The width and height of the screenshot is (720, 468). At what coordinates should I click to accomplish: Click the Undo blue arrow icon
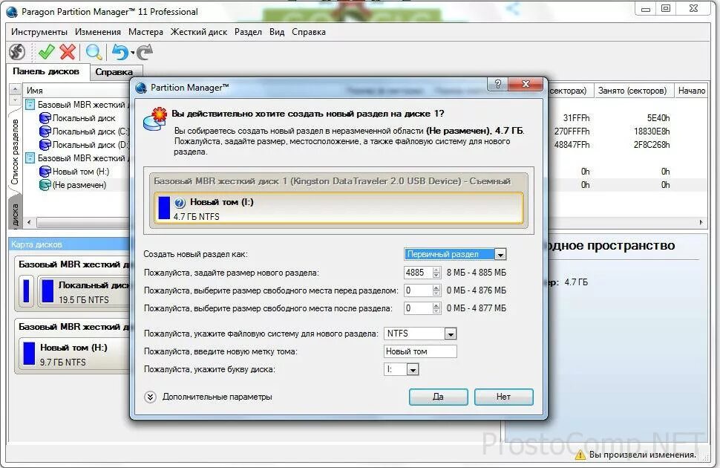pos(120,52)
